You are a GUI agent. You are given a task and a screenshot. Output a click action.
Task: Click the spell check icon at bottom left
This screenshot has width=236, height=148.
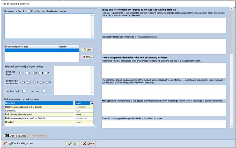(5, 143)
